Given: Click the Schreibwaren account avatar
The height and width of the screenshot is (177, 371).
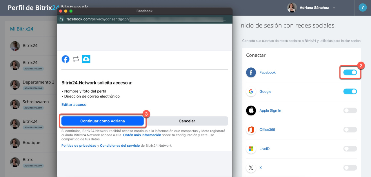Looking at the screenshot, I should [15, 104].
